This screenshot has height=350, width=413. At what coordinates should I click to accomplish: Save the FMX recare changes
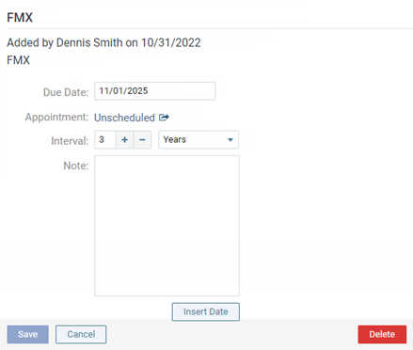(27, 334)
